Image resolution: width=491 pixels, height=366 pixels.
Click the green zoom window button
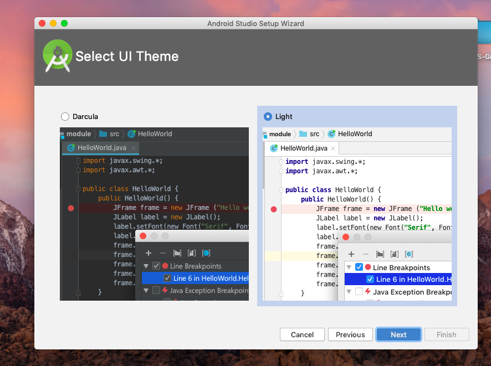click(64, 23)
